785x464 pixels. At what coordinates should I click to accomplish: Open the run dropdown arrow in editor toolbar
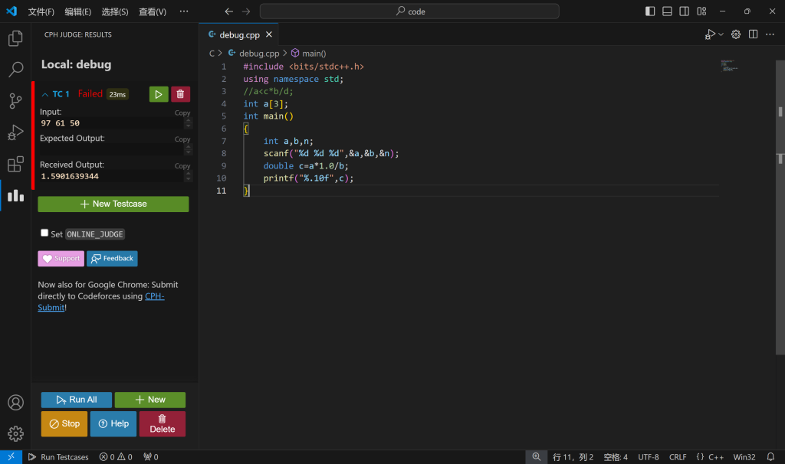721,34
